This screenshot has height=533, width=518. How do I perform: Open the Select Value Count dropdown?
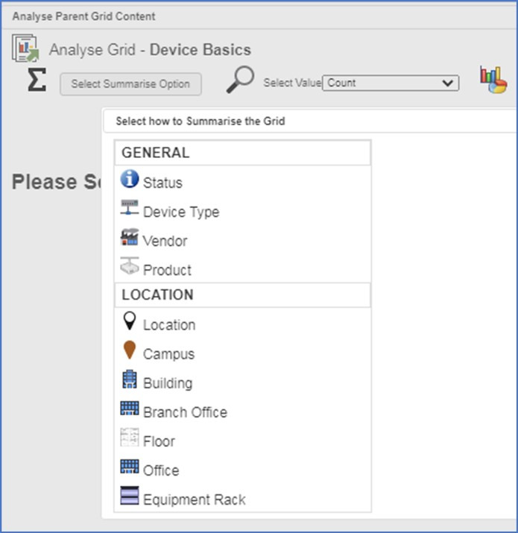click(x=391, y=83)
